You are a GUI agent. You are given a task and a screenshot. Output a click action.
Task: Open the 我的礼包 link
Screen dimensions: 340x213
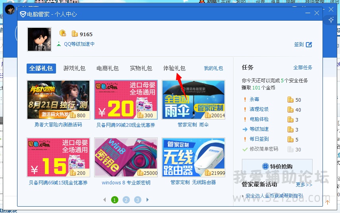tap(213, 68)
